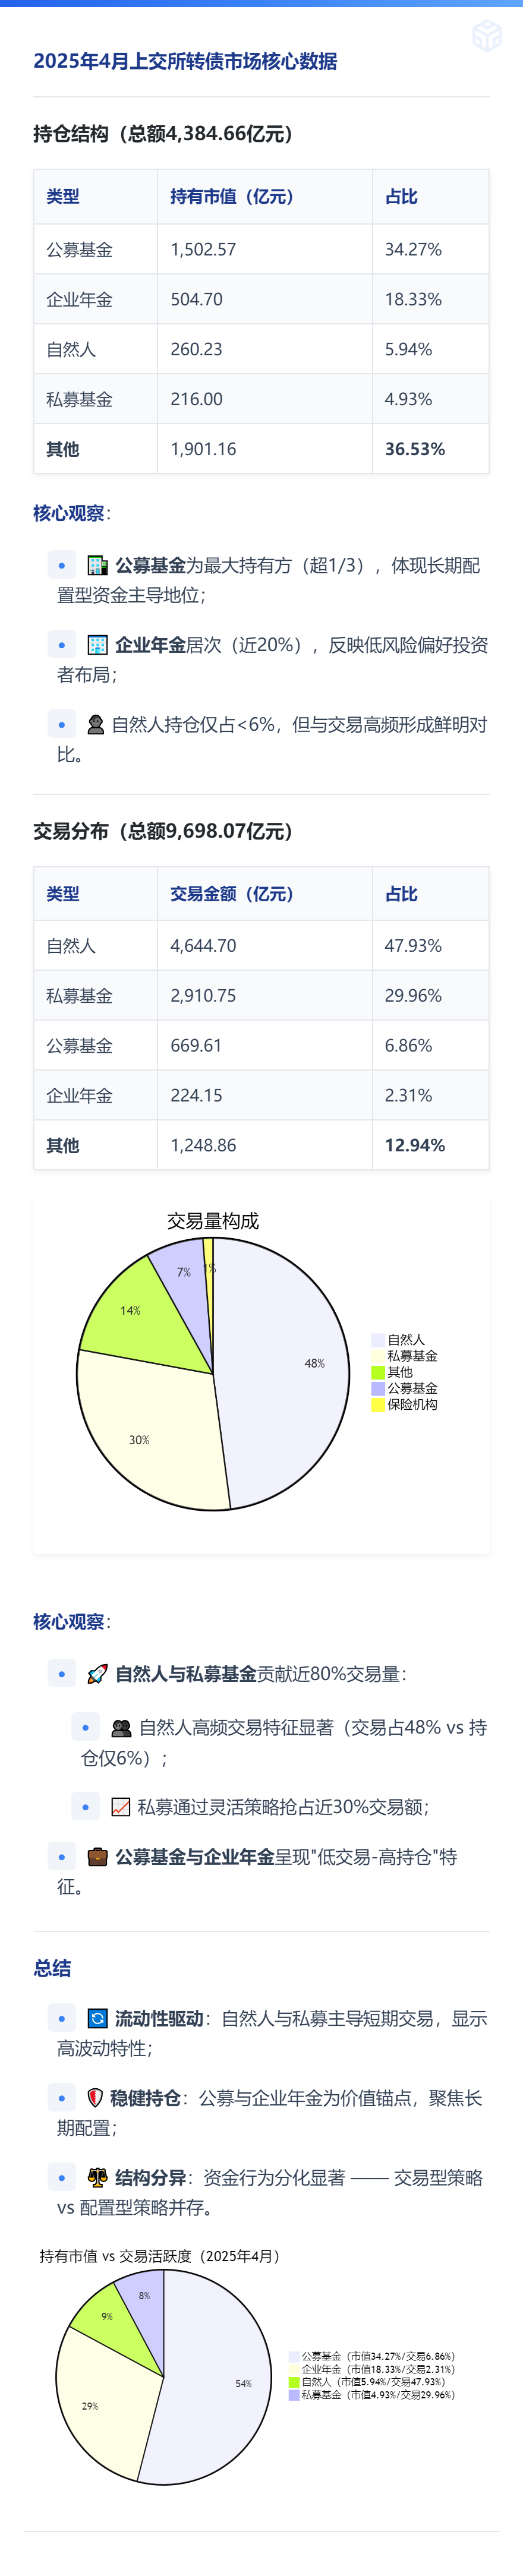Click the balance scale icon beside 结构分异
The width and height of the screenshot is (523, 2576).
[97, 2177]
